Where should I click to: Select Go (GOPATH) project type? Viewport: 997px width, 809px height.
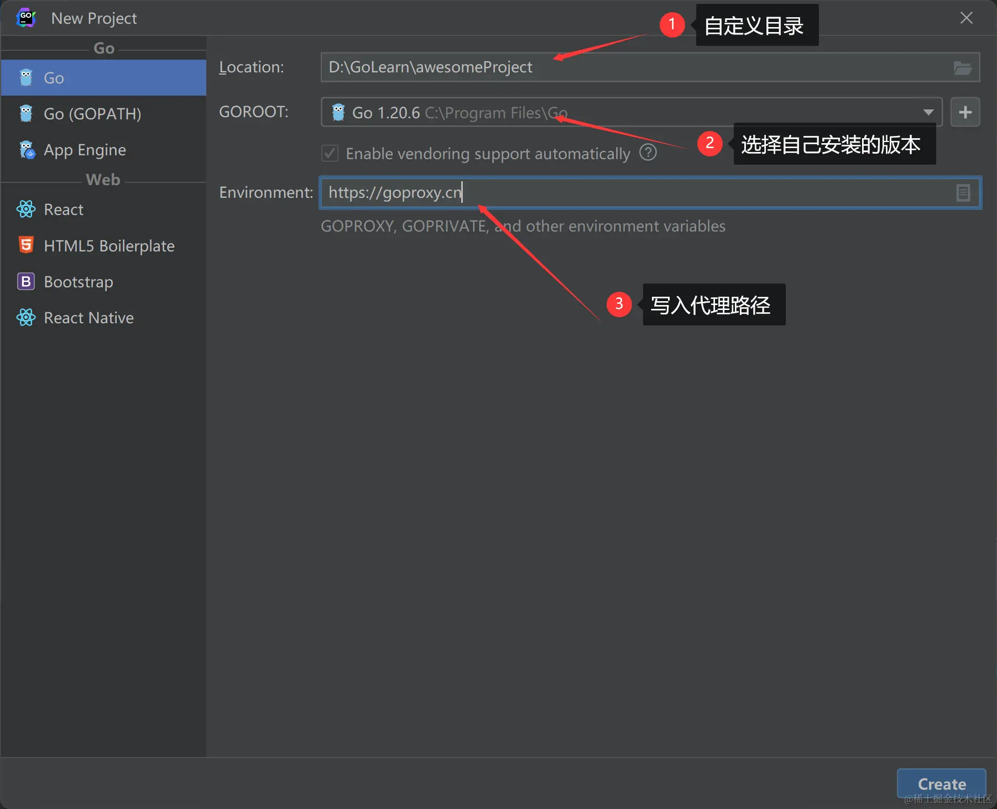click(x=103, y=114)
